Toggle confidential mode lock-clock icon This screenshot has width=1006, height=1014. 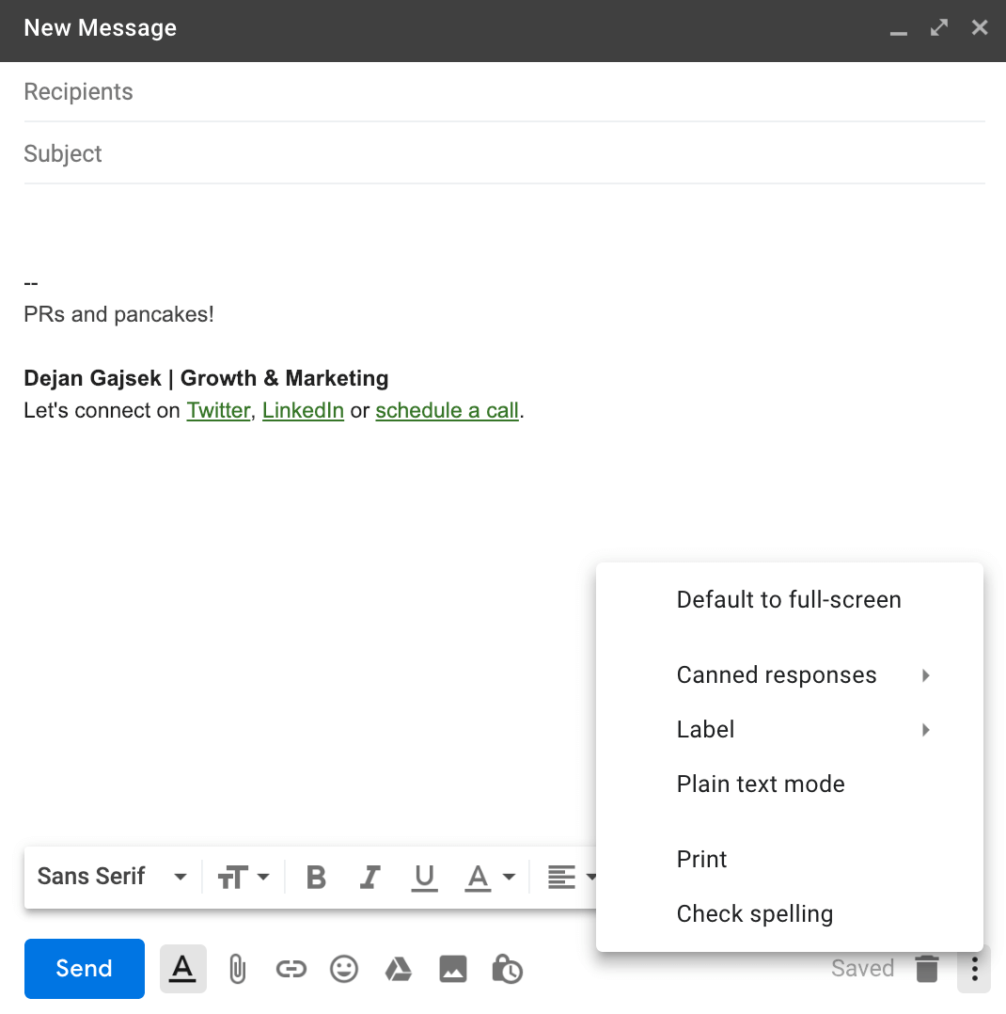click(x=508, y=969)
